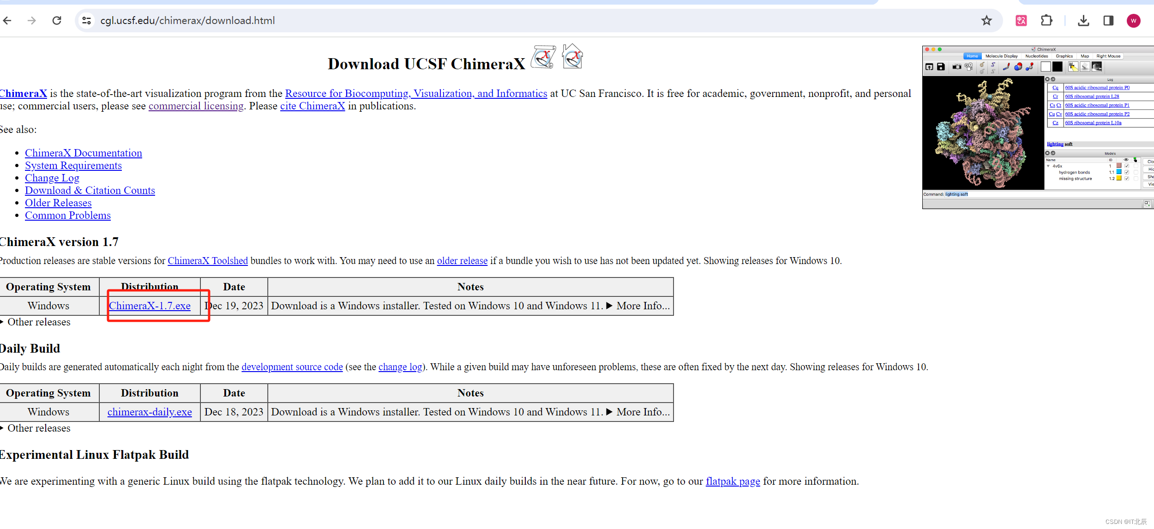Open the commercial licensing link
This screenshot has width=1154, height=529.
196,106
